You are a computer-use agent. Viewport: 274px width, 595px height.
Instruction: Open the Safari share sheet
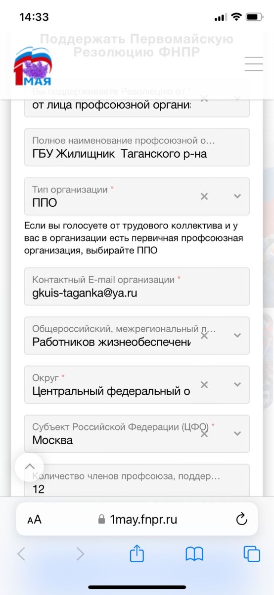click(x=137, y=553)
